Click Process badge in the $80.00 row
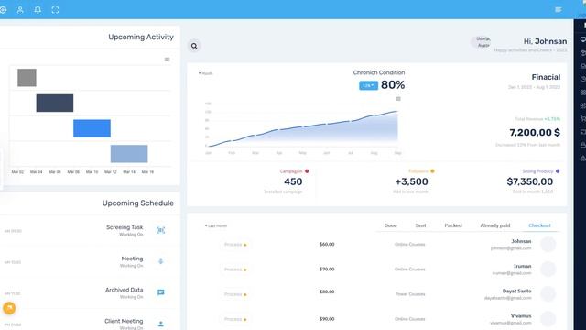This screenshot has width=586, height=330. pyautogui.click(x=235, y=294)
